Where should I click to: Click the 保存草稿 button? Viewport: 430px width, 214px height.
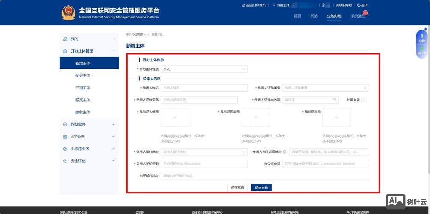coord(238,188)
